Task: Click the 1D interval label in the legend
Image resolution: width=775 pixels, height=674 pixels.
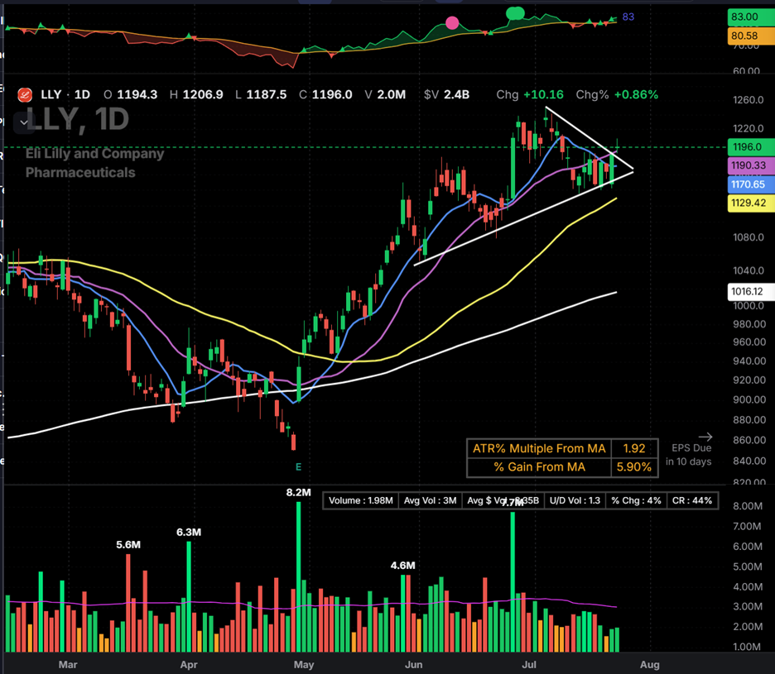Action: (82, 95)
